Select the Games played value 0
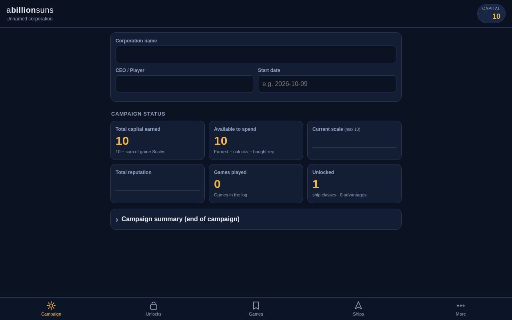 pos(218,184)
